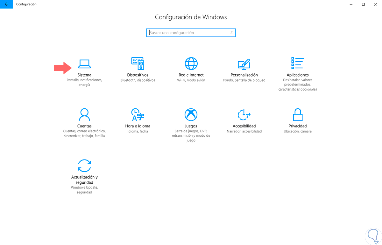This screenshot has width=382, height=245.
Task: Open the Accesibilidad dashed clock icon
Action: click(244, 114)
